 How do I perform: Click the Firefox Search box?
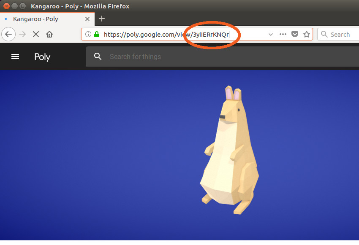(338, 34)
